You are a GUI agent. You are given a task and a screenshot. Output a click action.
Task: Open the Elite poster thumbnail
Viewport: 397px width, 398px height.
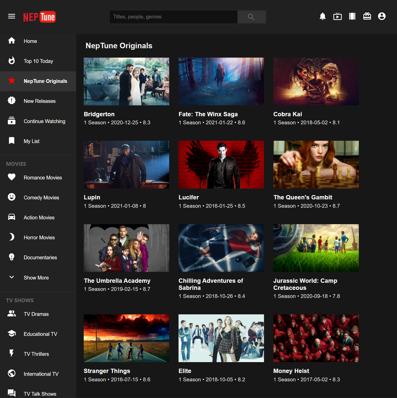click(x=221, y=338)
